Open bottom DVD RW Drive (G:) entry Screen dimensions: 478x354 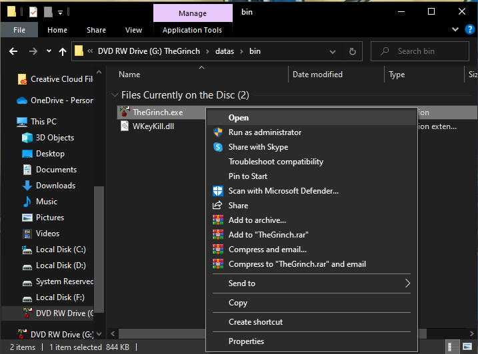pos(55,334)
